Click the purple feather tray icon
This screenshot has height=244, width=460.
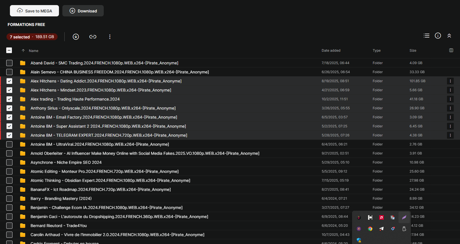tap(404, 217)
